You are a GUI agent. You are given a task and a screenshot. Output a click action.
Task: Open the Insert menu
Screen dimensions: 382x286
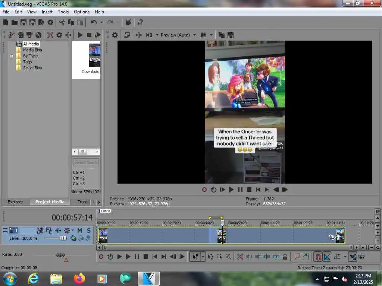47,12
